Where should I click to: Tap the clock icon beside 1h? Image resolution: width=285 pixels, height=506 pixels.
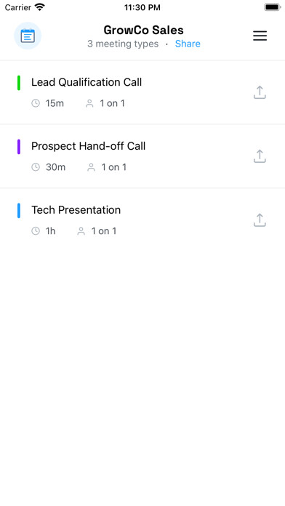pos(36,231)
